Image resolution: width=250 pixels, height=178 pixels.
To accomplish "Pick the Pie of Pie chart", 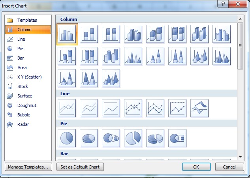I will (x=111, y=138).
